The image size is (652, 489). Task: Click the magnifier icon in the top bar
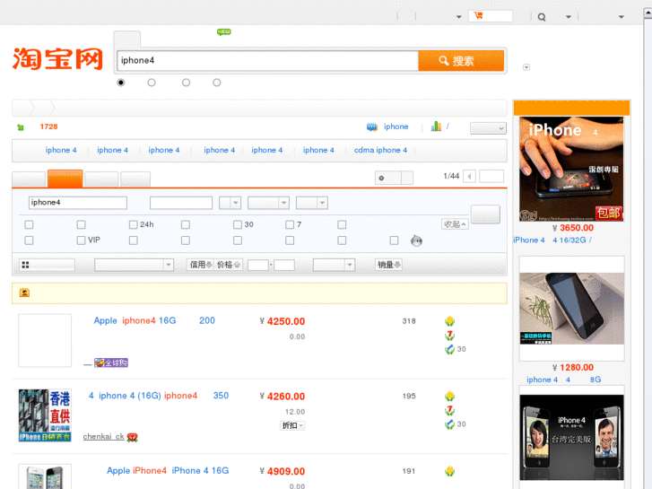[542, 17]
